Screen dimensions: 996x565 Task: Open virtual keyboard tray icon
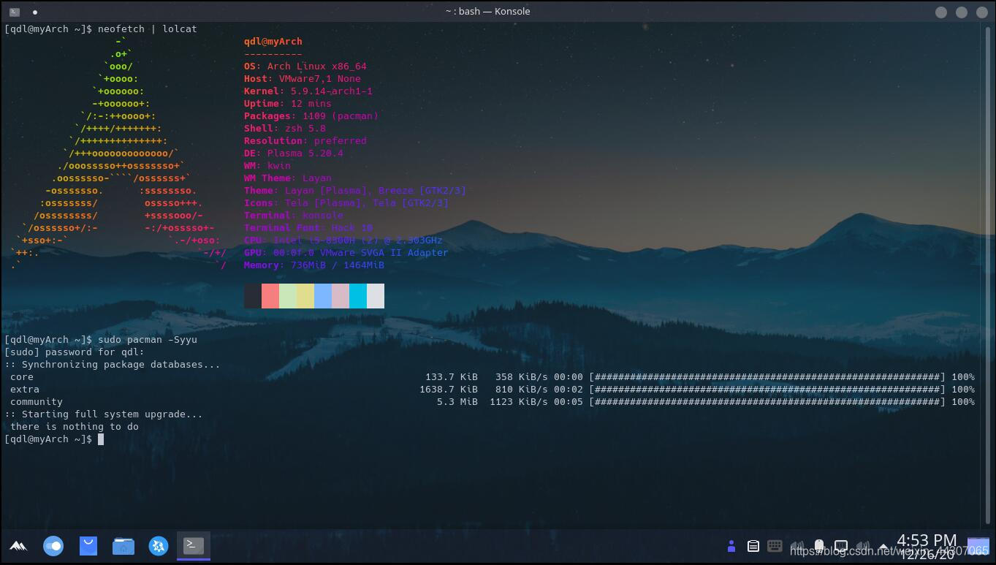(x=775, y=546)
